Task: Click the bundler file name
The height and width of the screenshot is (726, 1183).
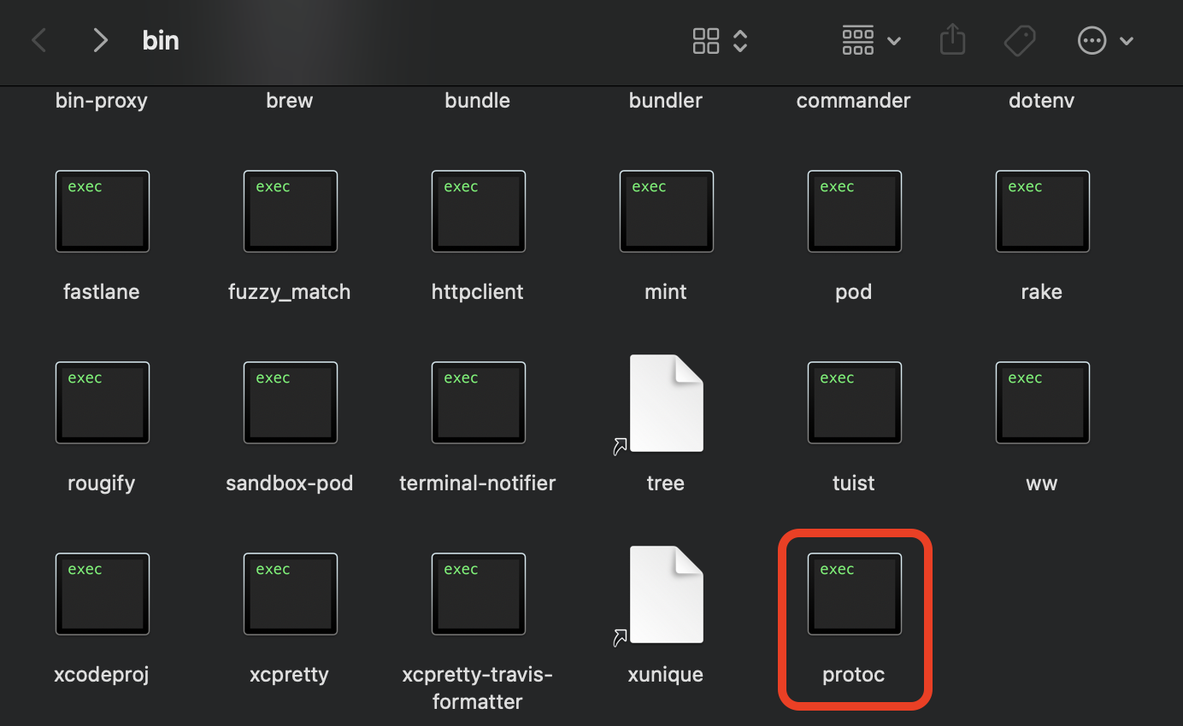Action: click(666, 101)
